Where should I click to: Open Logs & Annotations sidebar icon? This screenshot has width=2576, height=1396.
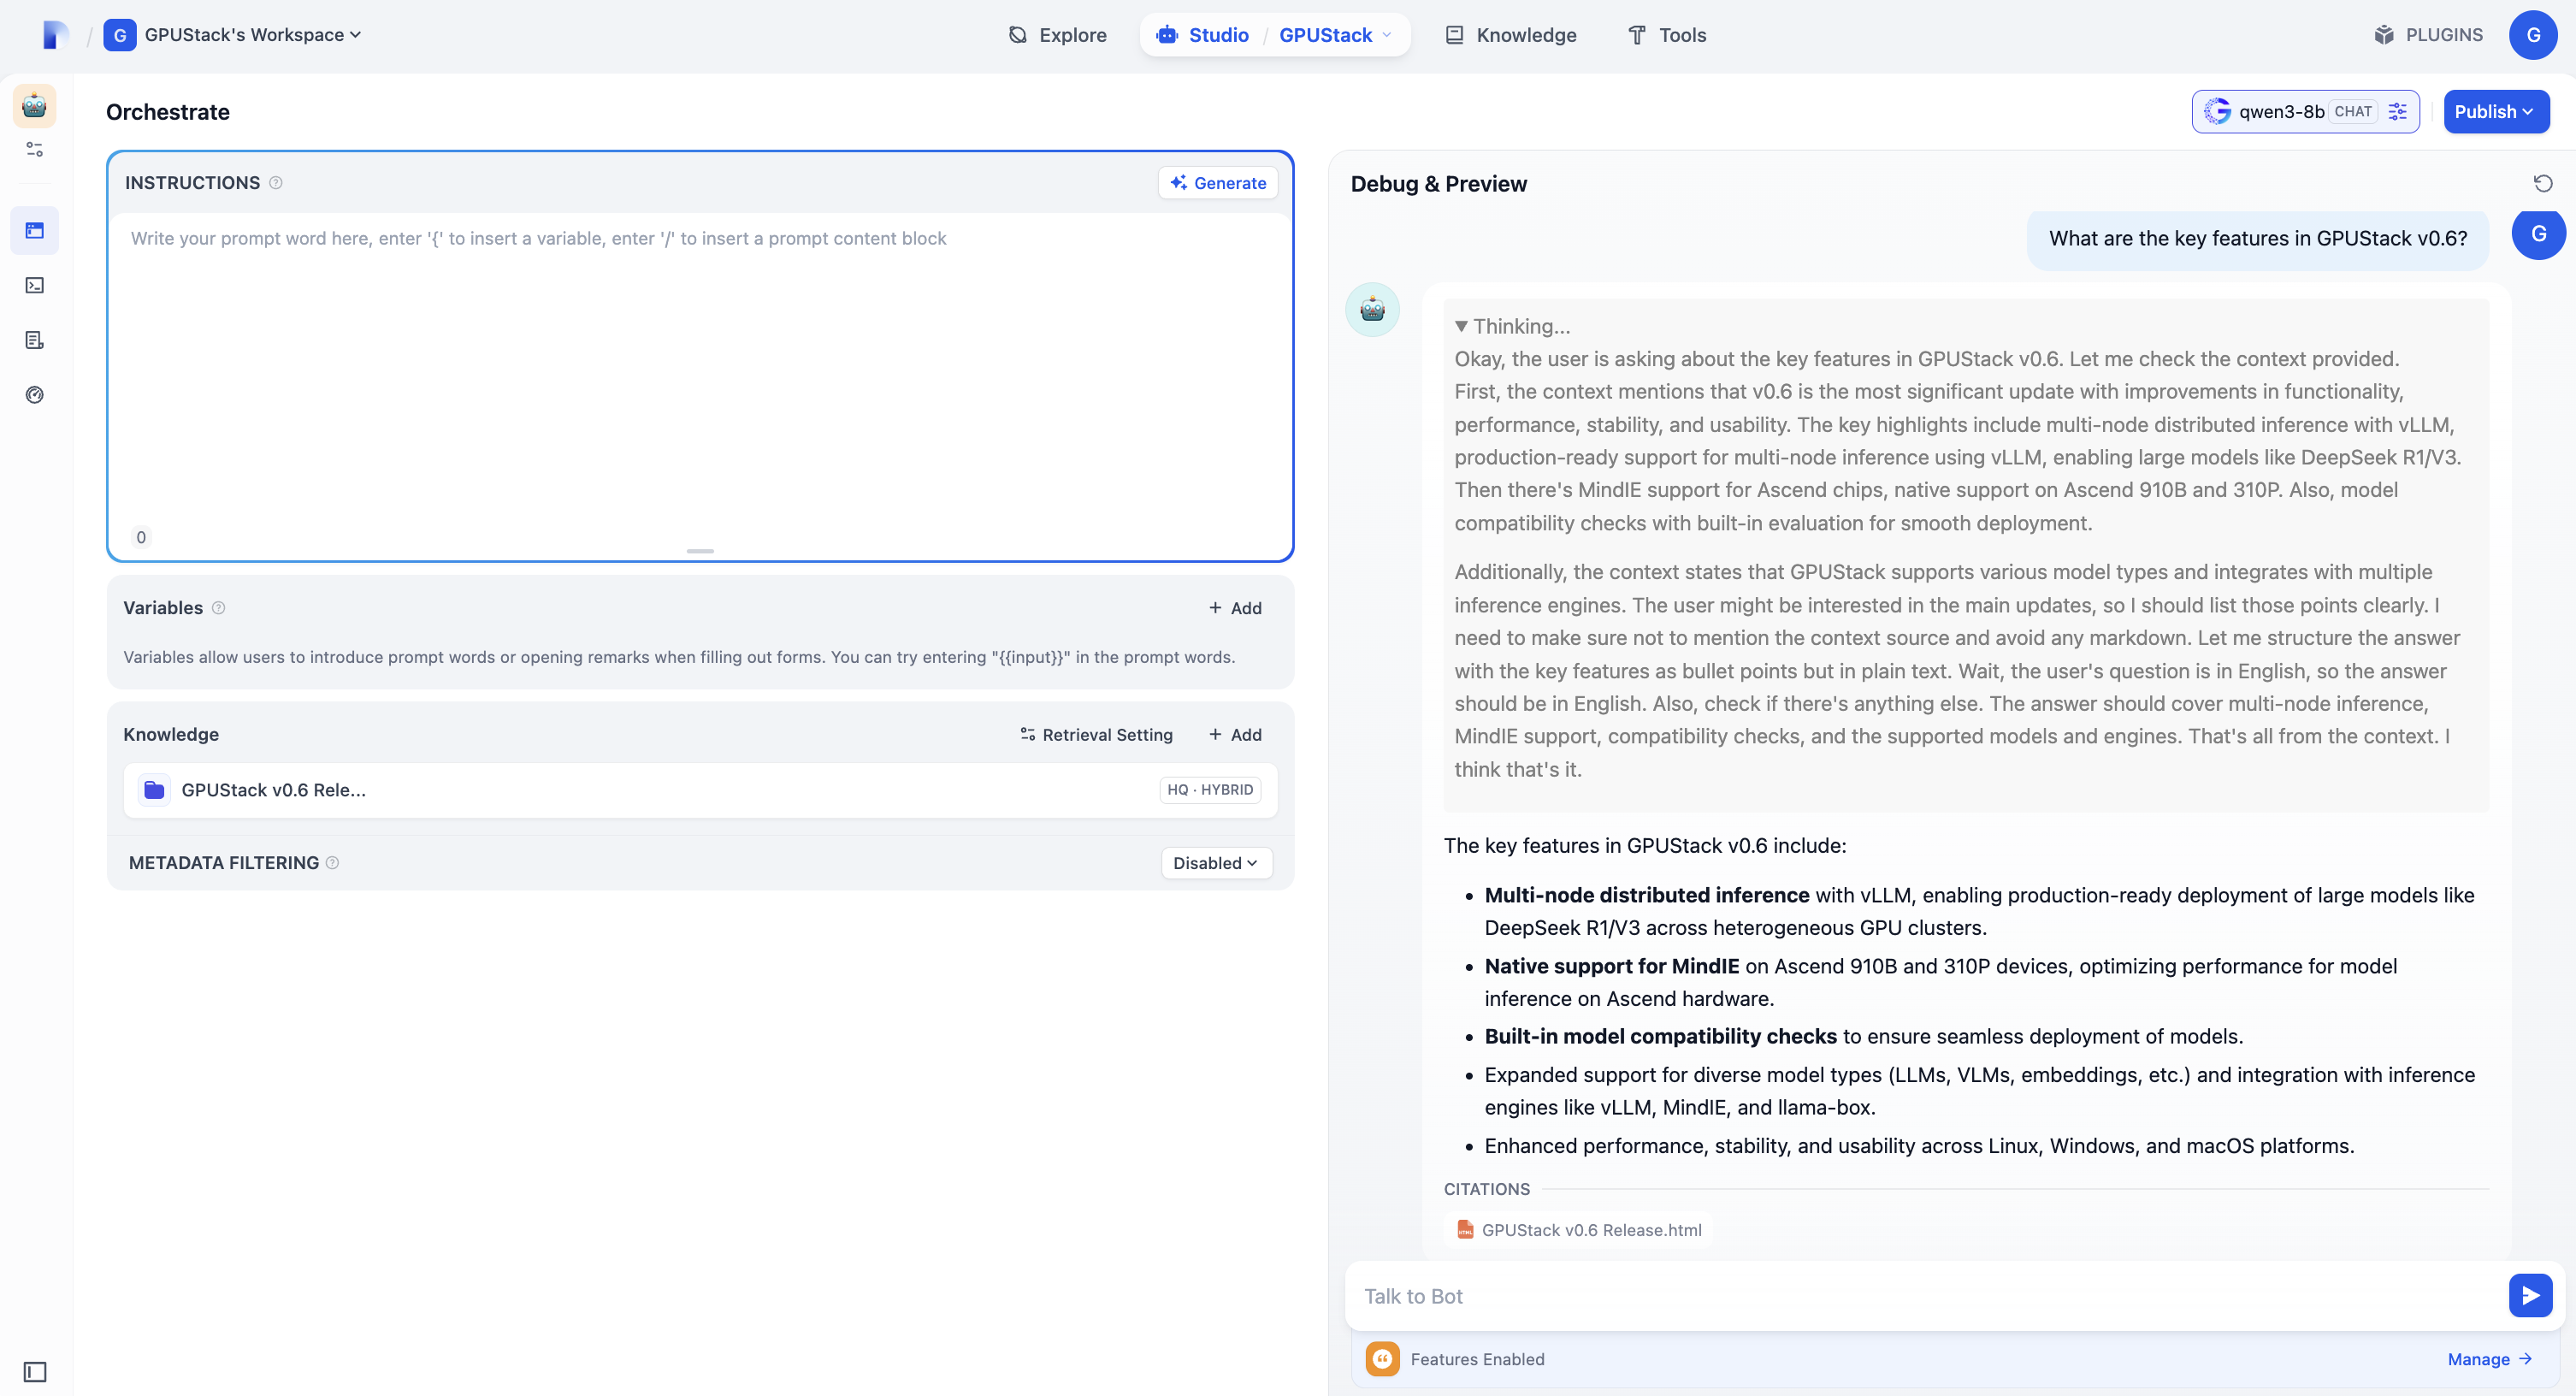coord(35,340)
